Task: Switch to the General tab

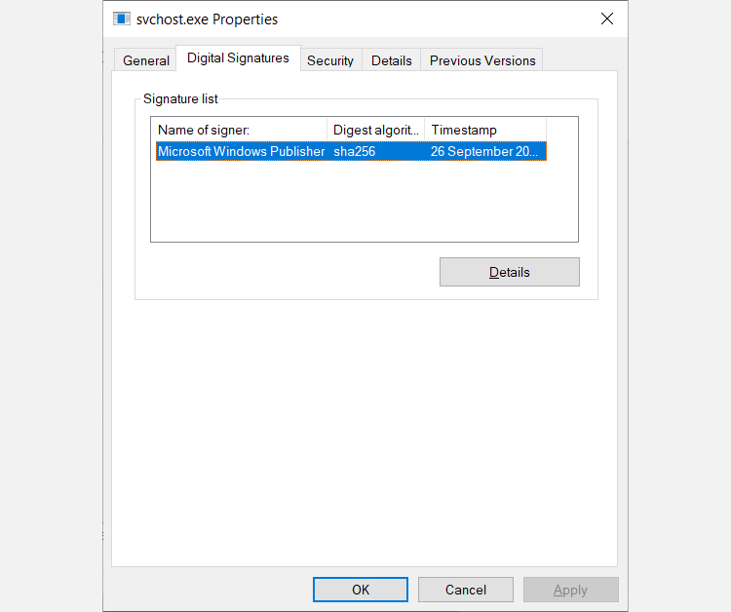Action: (146, 60)
